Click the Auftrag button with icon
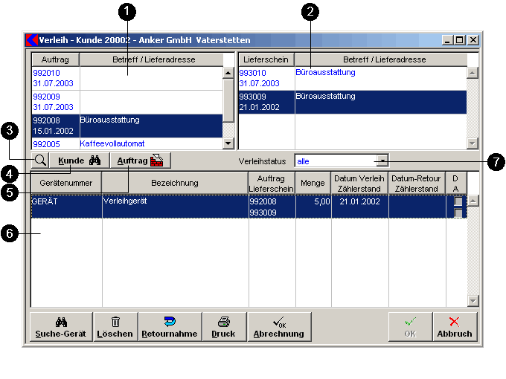This screenshot has width=506, height=379. [x=140, y=161]
